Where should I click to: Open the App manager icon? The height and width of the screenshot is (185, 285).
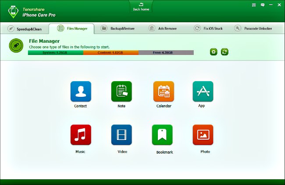pyautogui.click(x=203, y=91)
